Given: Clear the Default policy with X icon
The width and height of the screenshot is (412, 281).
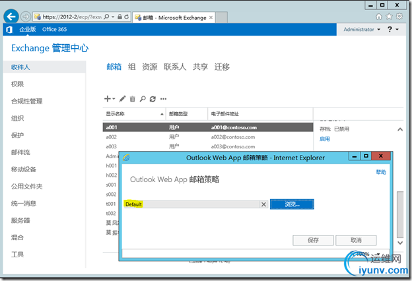Looking at the screenshot, I should pyautogui.click(x=263, y=204).
